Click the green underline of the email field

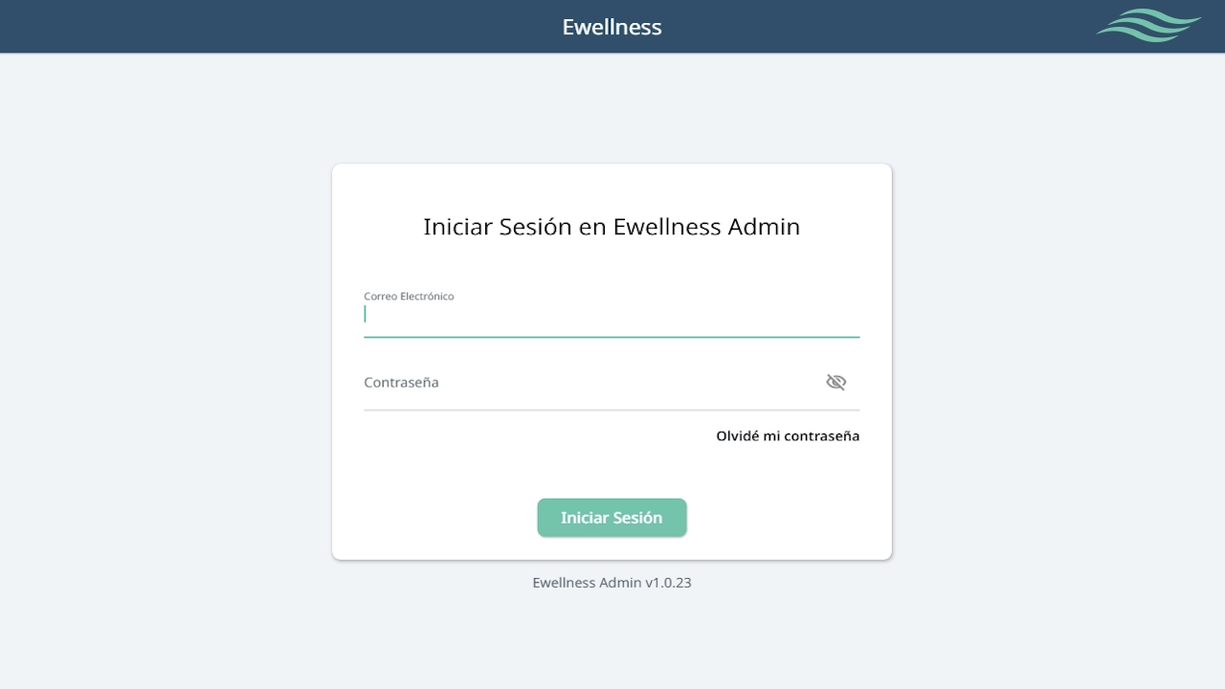[x=612, y=337]
